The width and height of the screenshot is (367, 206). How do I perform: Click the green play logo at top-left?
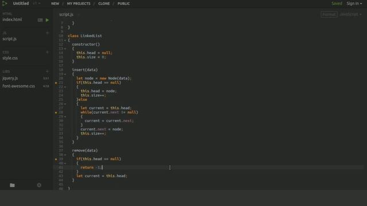pyautogui.click(x=5, y=3)
